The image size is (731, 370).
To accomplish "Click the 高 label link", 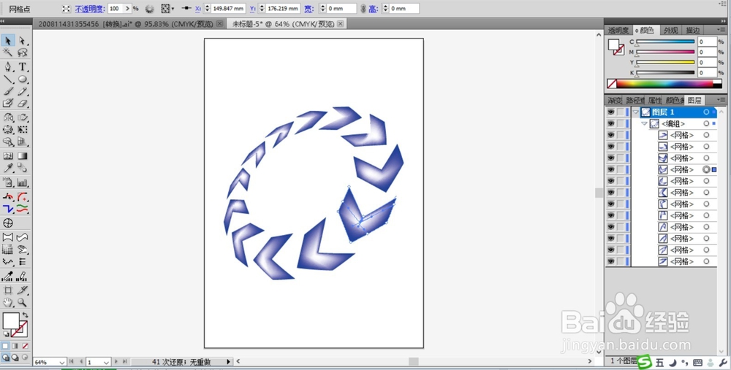I will point(374,9).
